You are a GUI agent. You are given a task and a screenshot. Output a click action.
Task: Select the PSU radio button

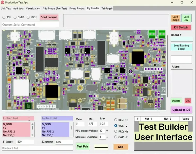pyautogui.click(x=4, y=17)
